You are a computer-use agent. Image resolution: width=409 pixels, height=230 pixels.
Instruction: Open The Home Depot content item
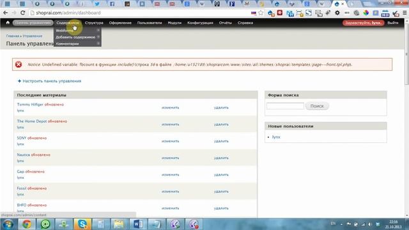point(32,121)
